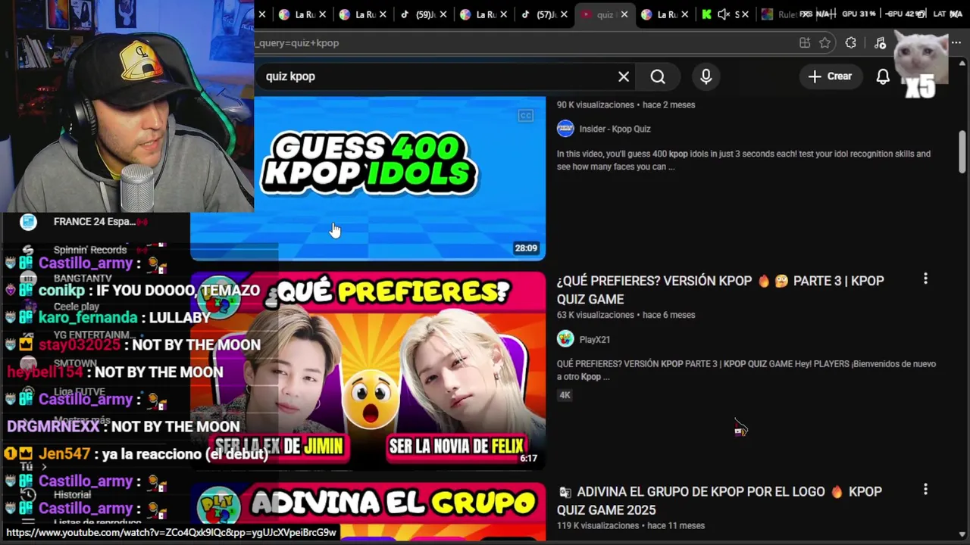Screen dimensions: 970x545
Task: Click the split screen icon in address bar
Action: pos(805,43)
